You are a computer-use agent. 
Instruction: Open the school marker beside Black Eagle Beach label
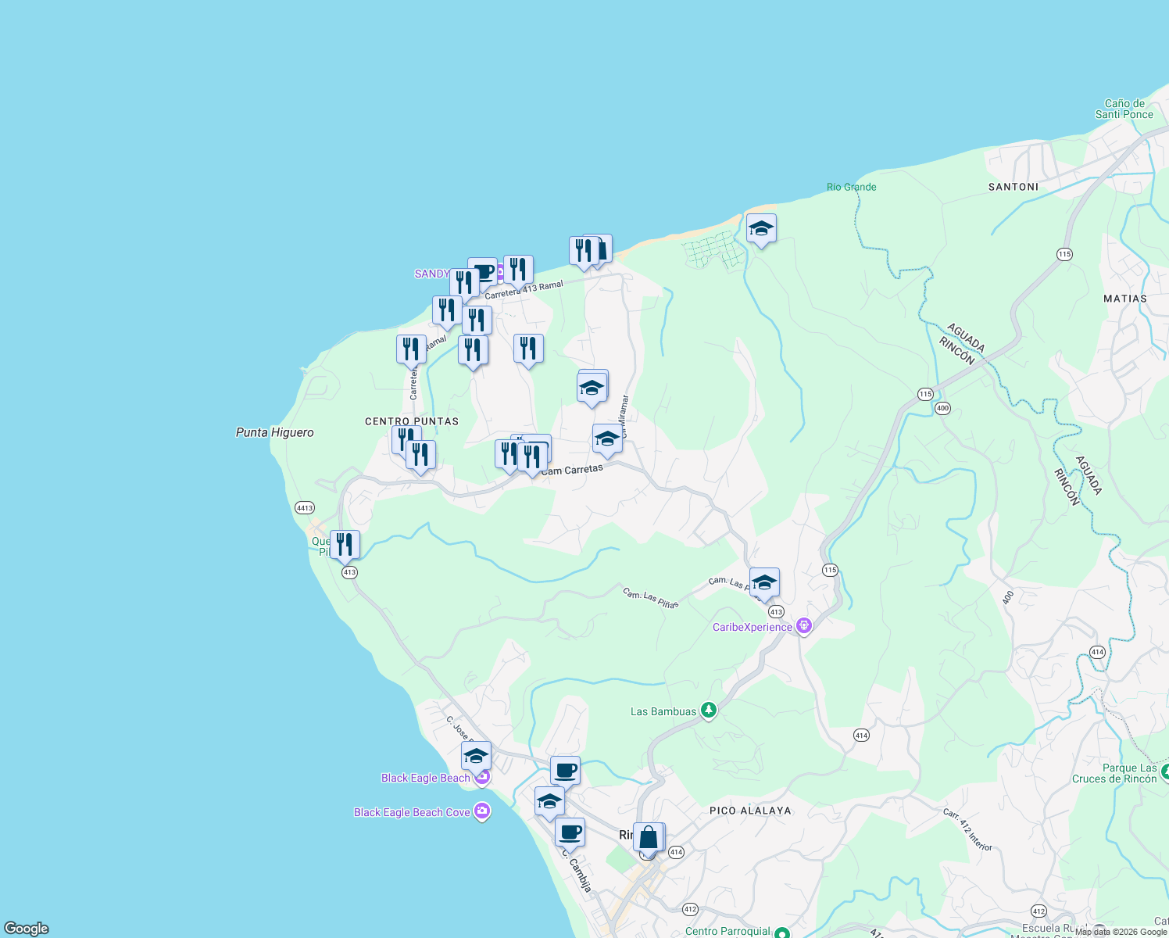coord(475,757)
